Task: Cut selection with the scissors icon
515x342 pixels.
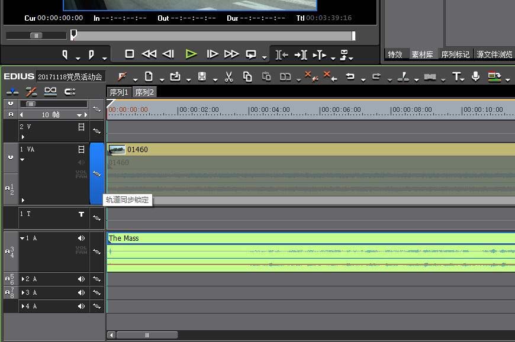Action: 229,77
